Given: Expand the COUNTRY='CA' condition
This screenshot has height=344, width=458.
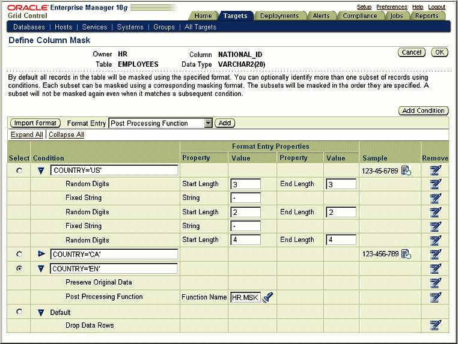Looking at the screenshot, I should (41, 254).
